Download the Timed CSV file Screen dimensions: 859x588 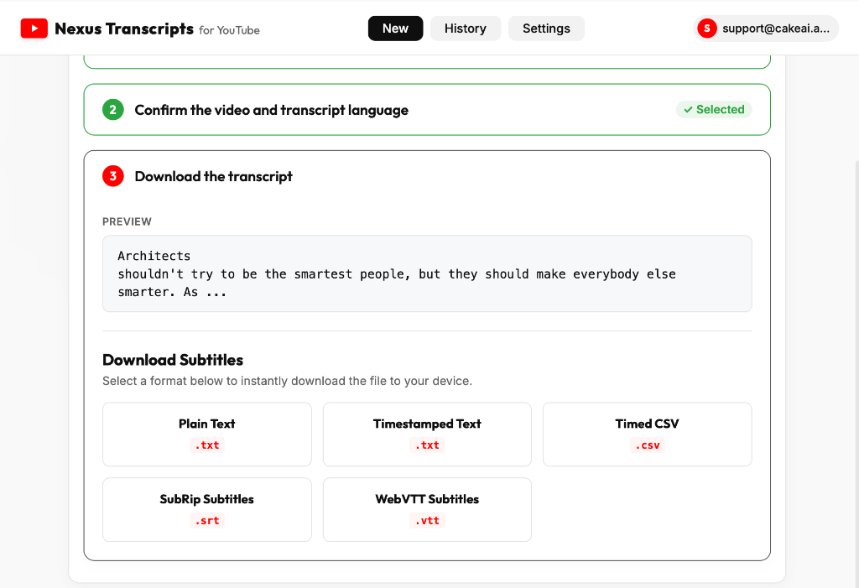pos(647,434)
